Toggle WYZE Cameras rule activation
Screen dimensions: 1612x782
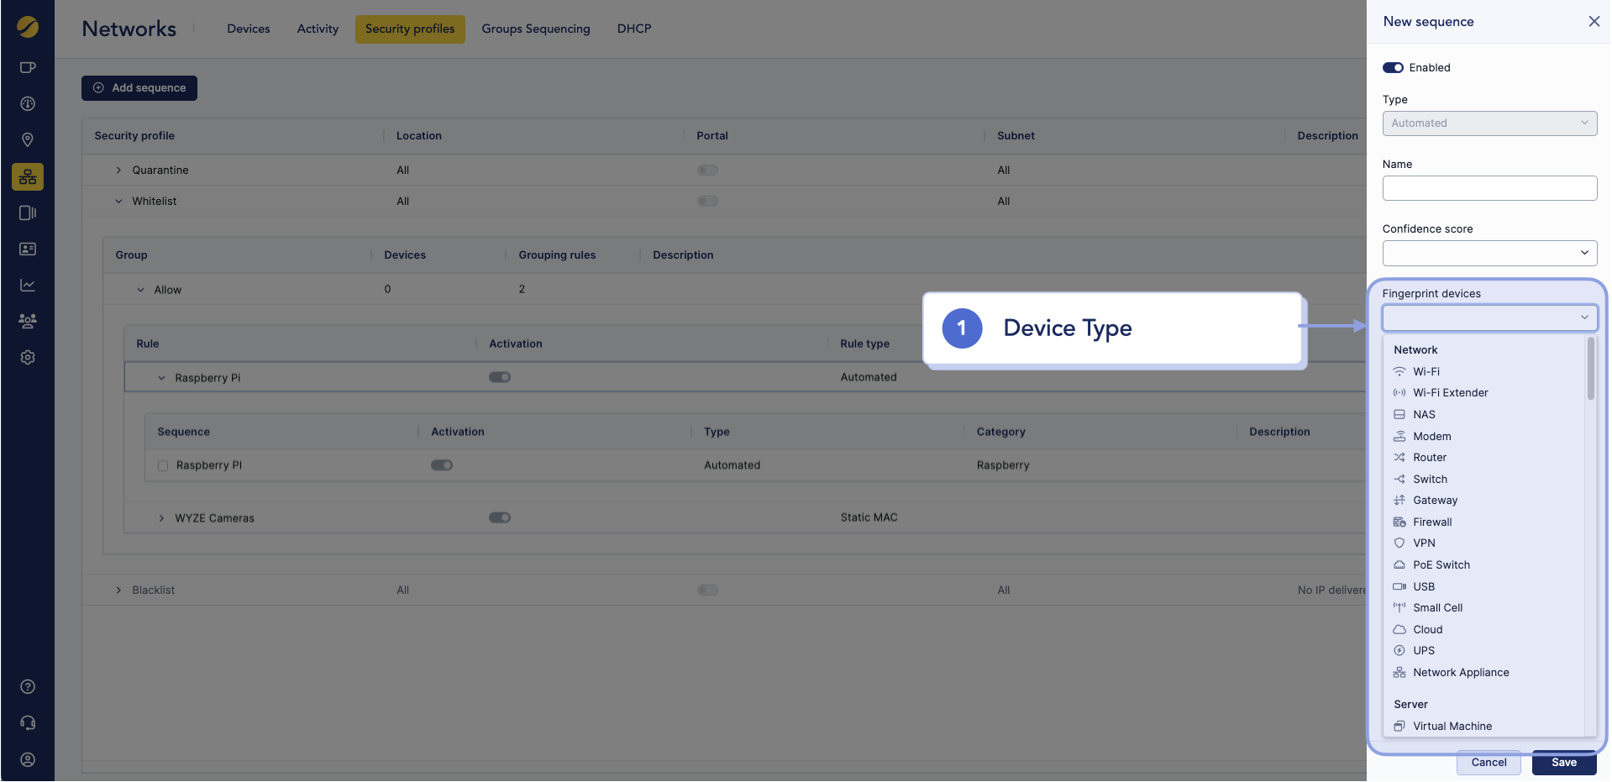coord(500,518)
